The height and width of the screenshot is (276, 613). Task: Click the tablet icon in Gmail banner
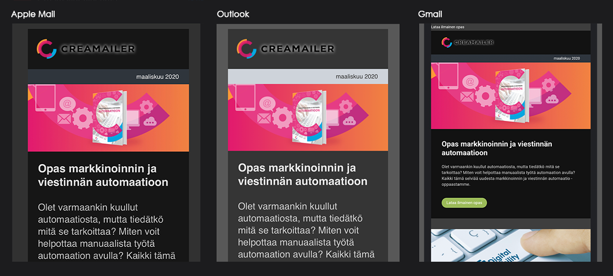pos(448,77)
